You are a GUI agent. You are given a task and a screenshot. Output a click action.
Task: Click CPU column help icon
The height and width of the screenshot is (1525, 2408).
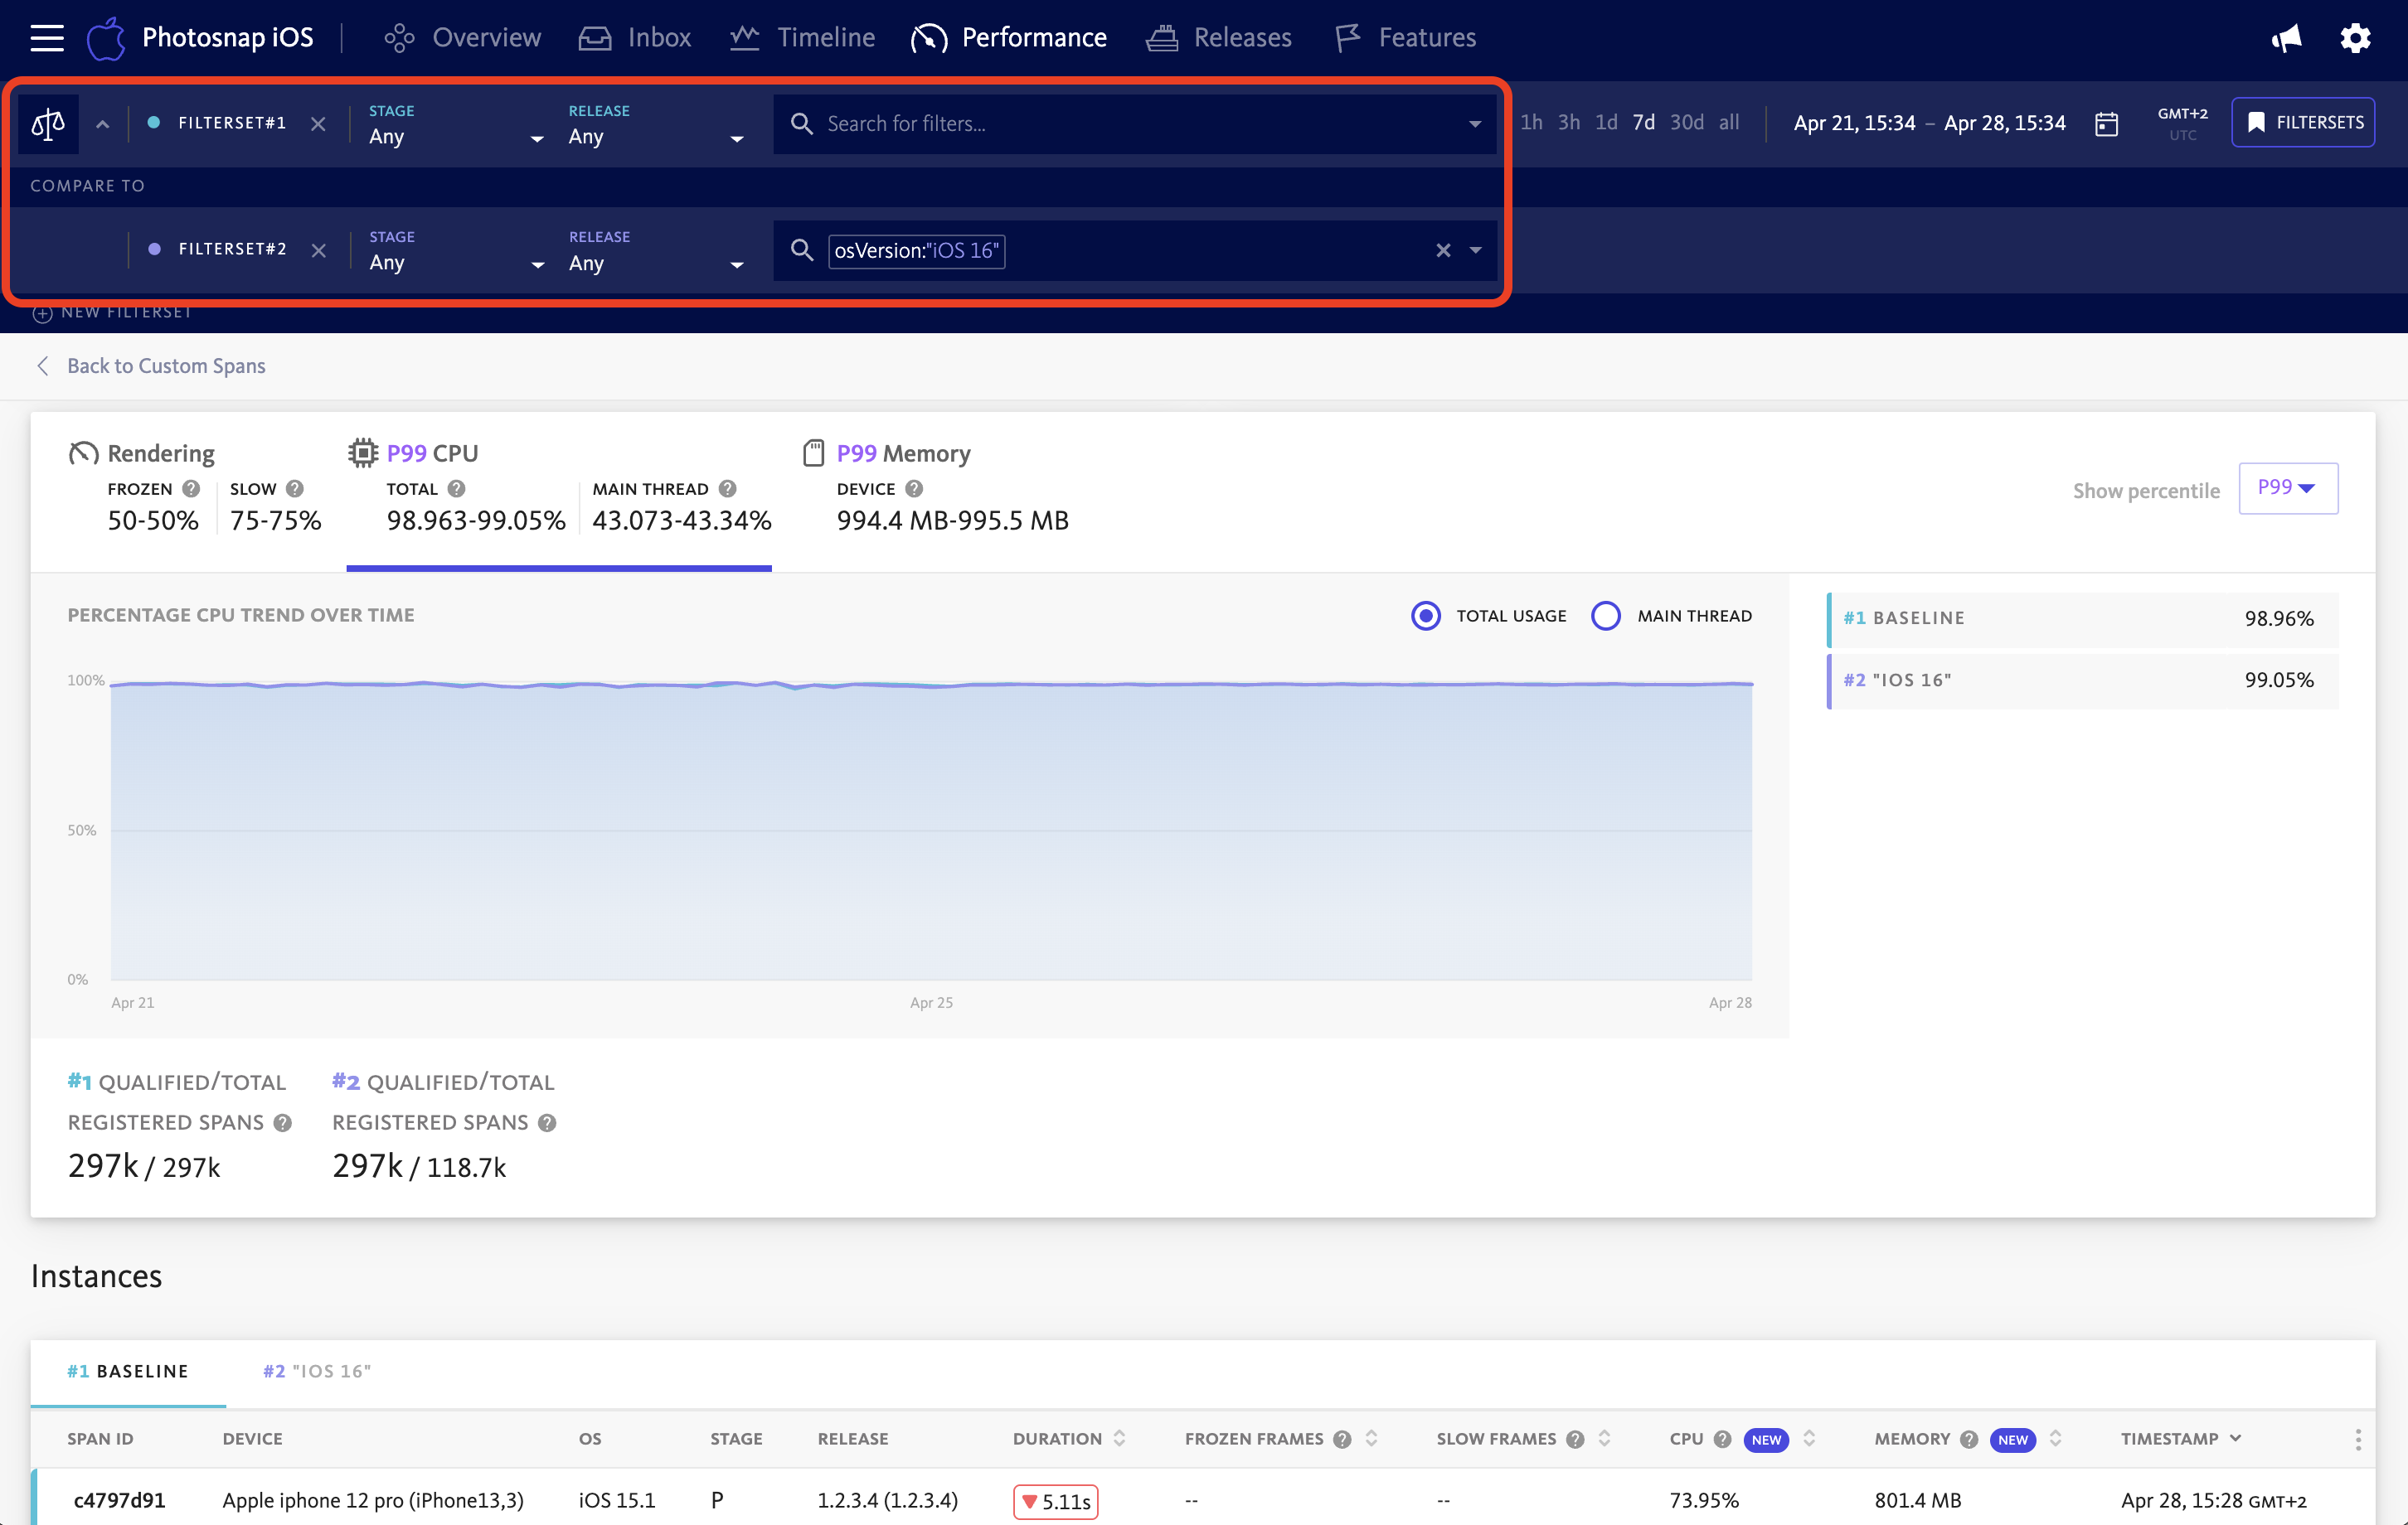(x=1722, y=1439)
